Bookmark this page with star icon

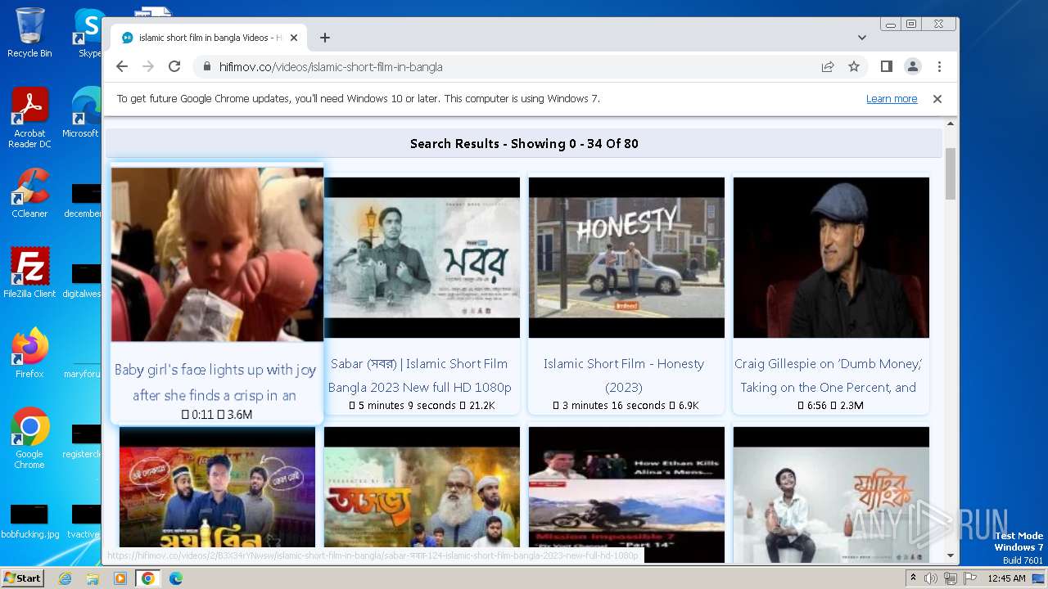854,66
